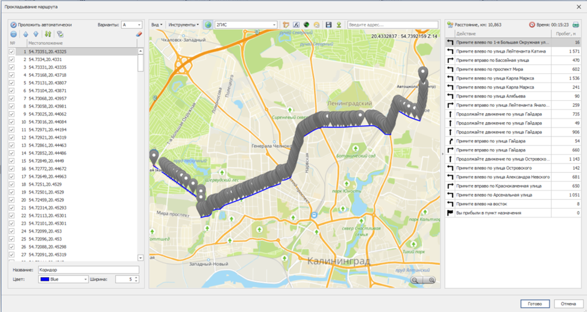Click the eraser icon to clear waypoints

coord(139,34)
